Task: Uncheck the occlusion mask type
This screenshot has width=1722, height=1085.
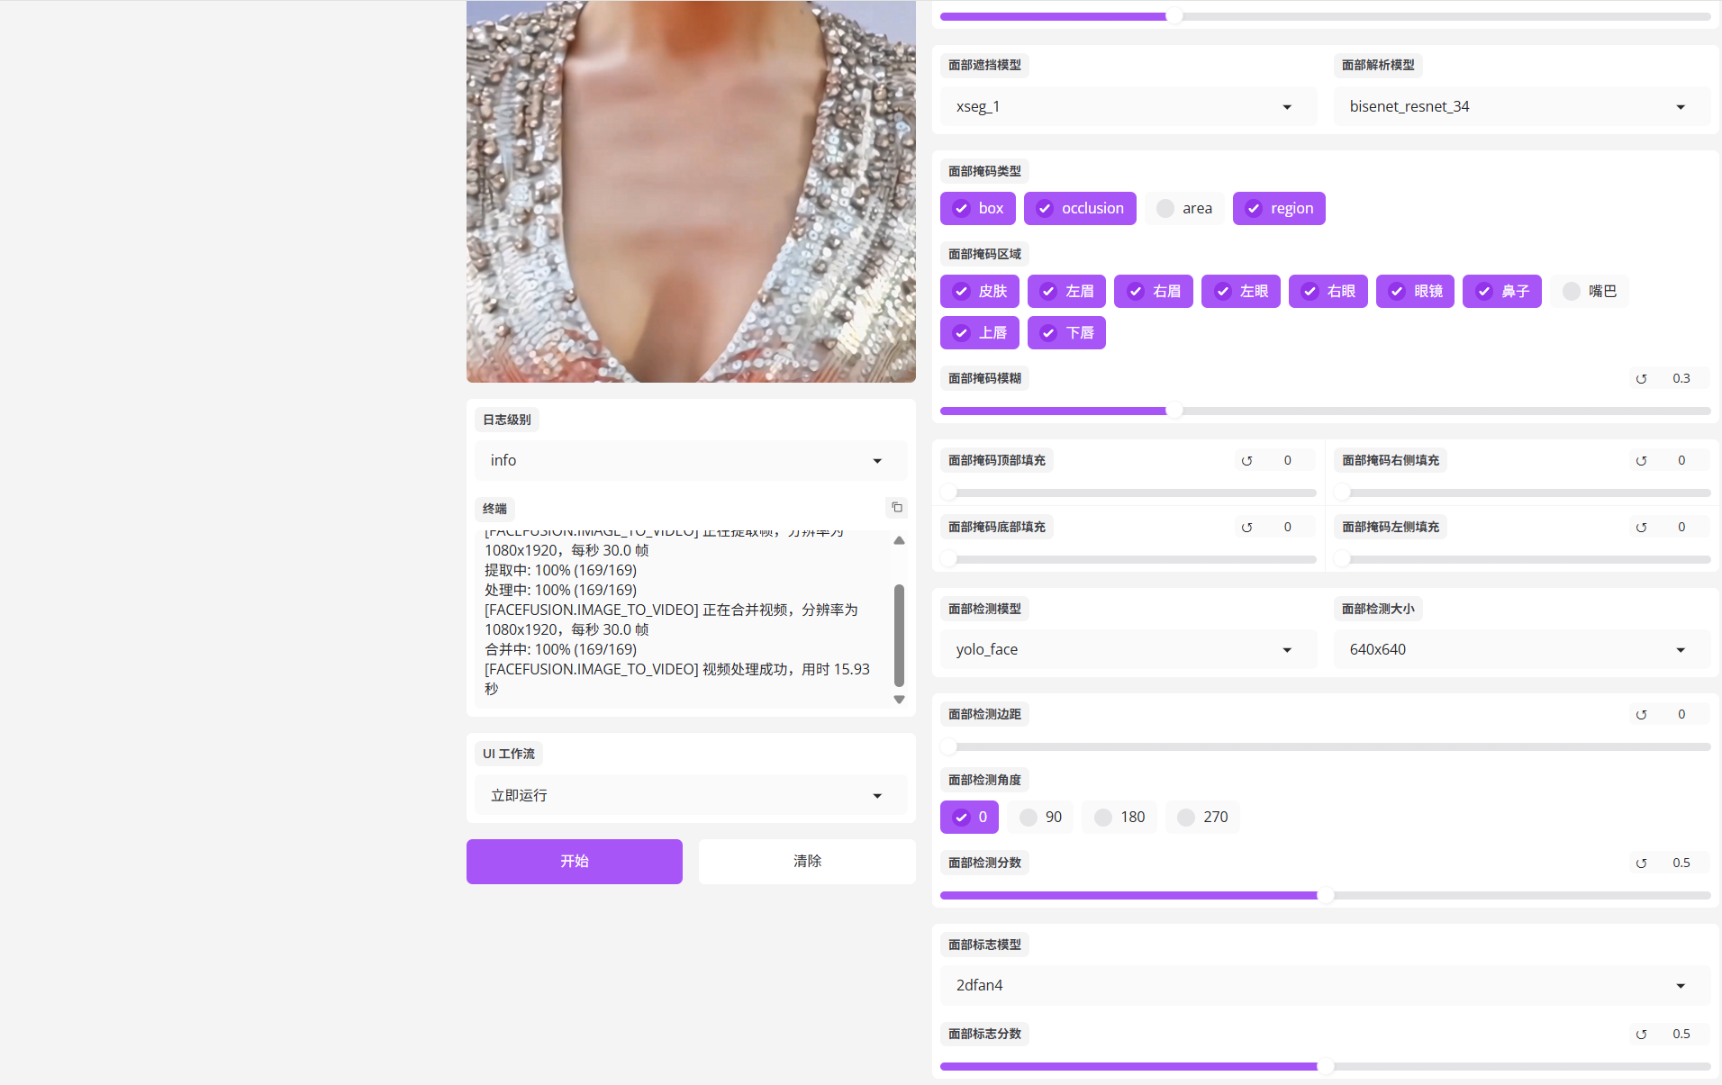Action: [1079, 209]
